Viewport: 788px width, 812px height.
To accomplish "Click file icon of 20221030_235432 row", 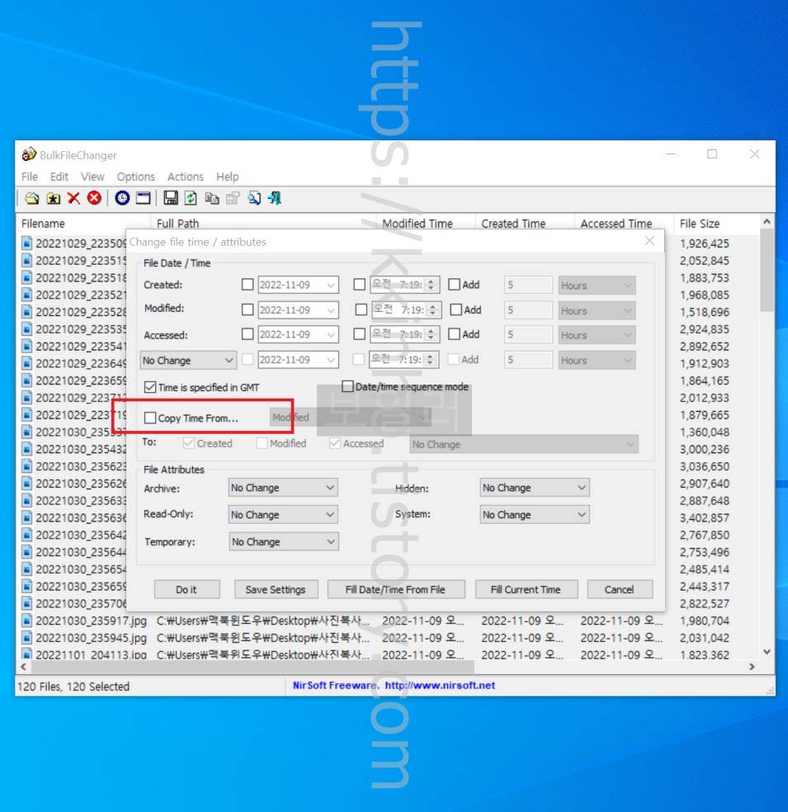I will pyautogui.click(x=27, y=449).
